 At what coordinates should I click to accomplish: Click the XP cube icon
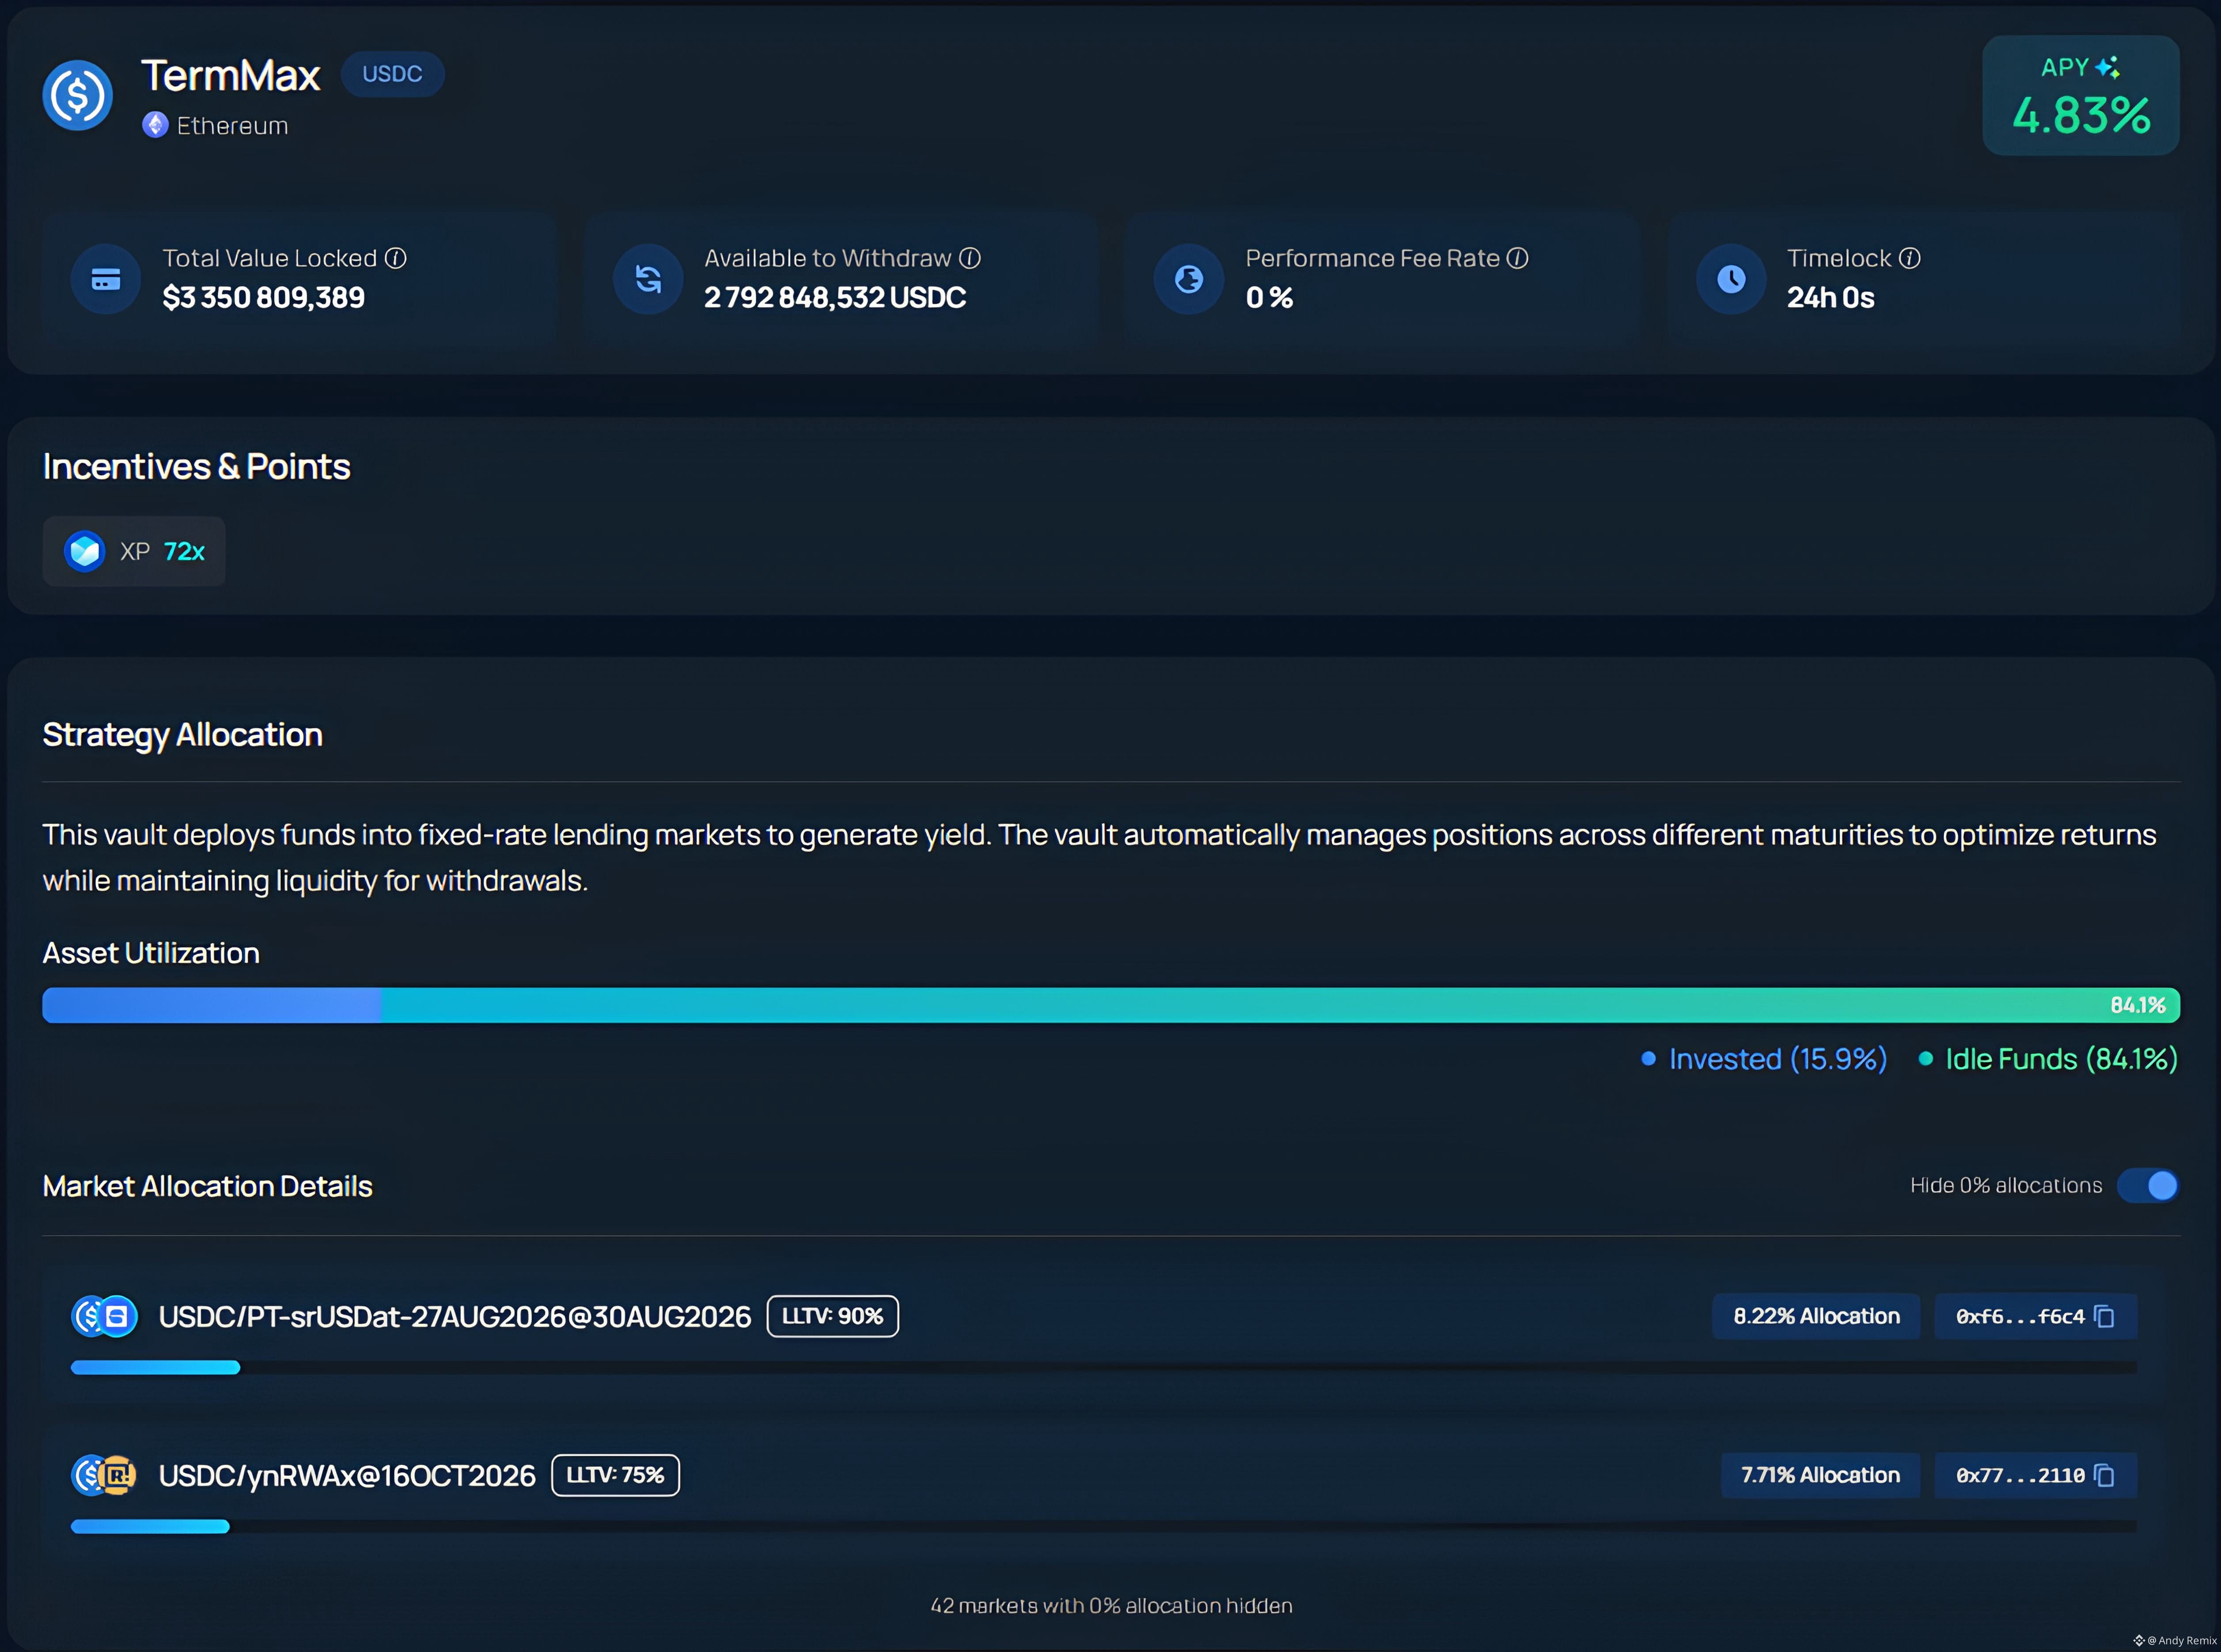(85, 551)
